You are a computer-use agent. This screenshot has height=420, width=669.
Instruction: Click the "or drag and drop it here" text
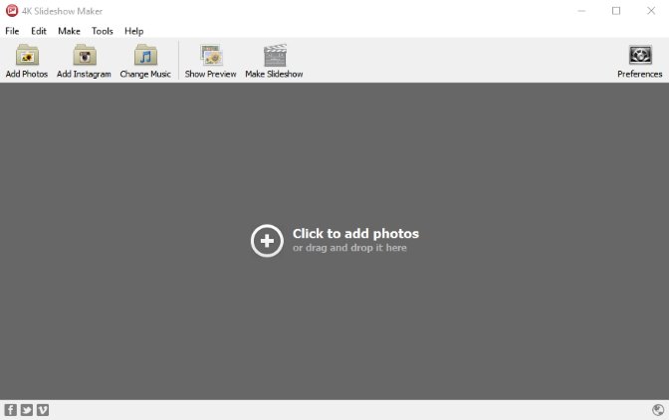click(x=349, y=248)
